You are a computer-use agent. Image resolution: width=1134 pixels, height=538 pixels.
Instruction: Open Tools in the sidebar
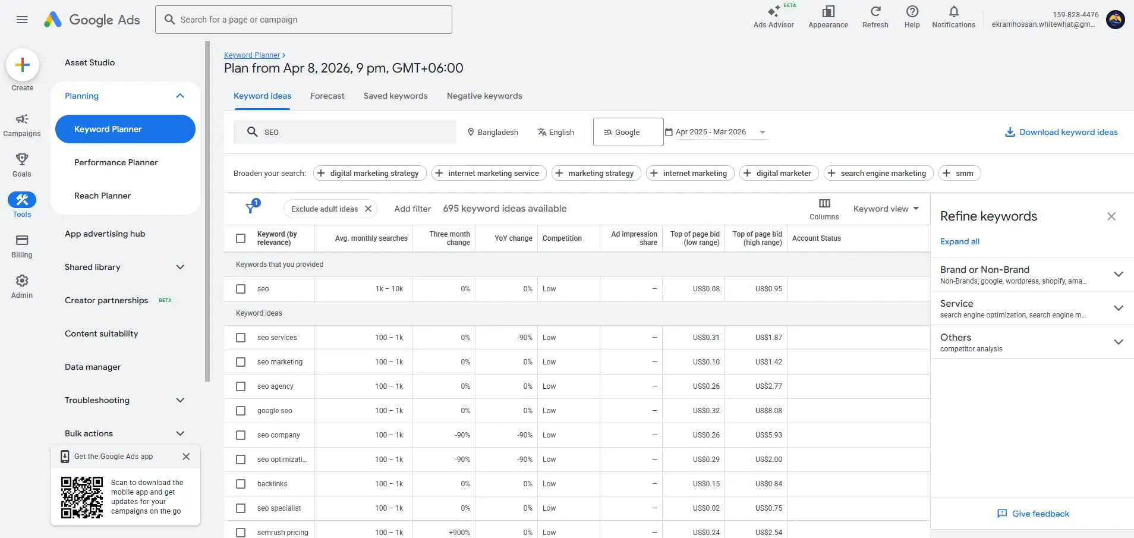pyautogui.click(x=22, y=206)
